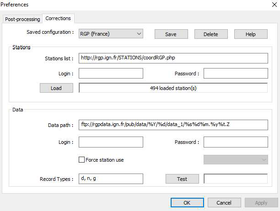280x211 pixels.
Task: Cancel the Preferences dialog
Action: pos(224,203)
